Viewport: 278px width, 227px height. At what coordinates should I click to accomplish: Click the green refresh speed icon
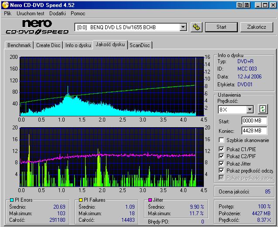(x=263, y=109)
